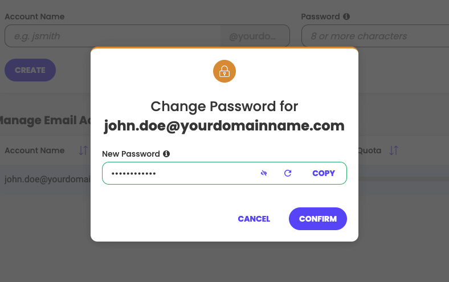Sort by Account Name arrows icon
The image size is (449, 282).
click(x=83, y=150)
